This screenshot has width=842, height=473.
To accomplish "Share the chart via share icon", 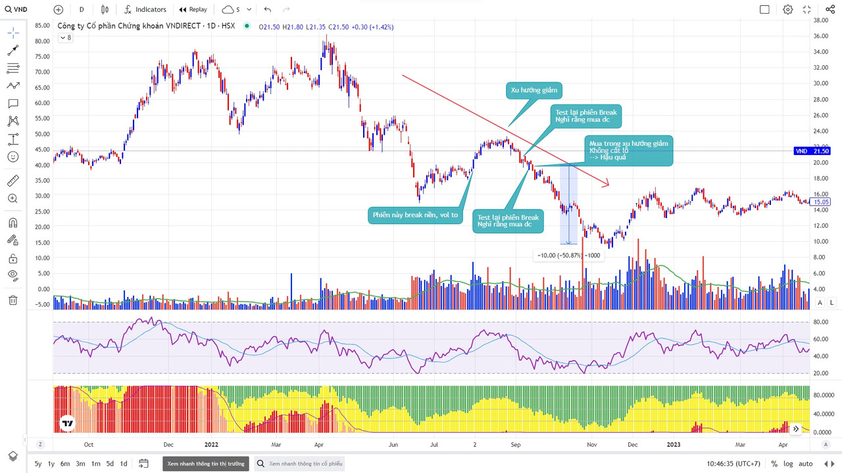I will pyautogui.click(x=830, y=10).
